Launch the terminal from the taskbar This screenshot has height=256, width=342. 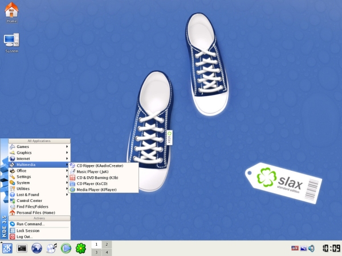click(x=22, y=248)
